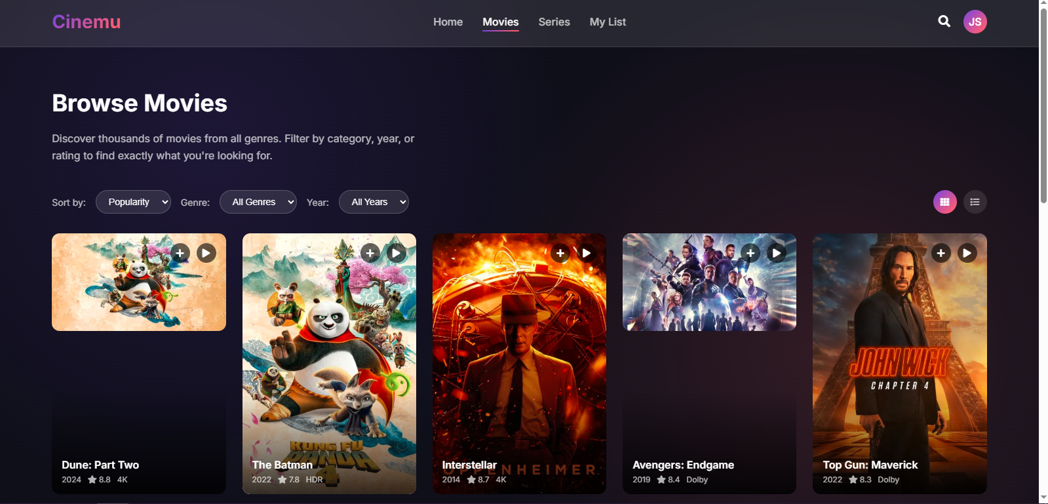Open My List page
1048x504 pixels.
pos(608,22)
